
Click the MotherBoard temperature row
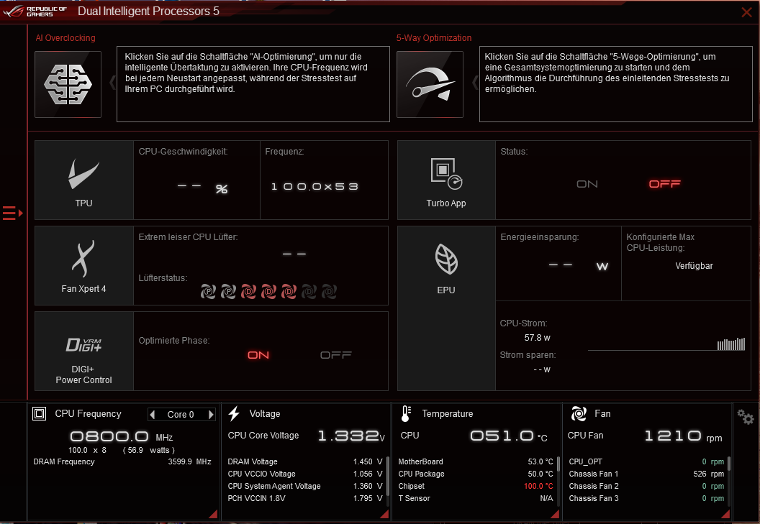[476, 461]
